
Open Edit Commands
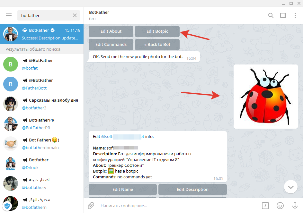(111, 45)
